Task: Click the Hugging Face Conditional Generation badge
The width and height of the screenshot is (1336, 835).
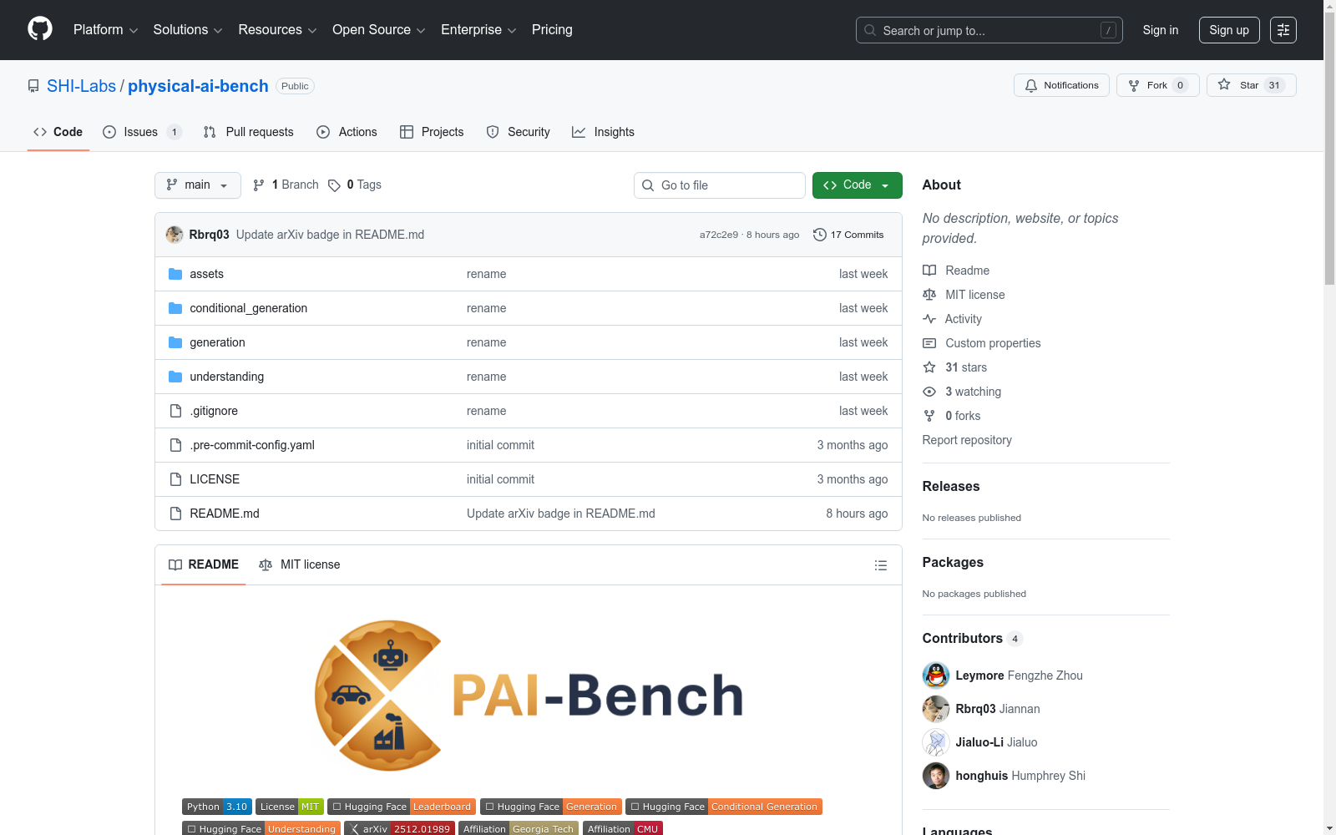Action: tap(724, 807)
